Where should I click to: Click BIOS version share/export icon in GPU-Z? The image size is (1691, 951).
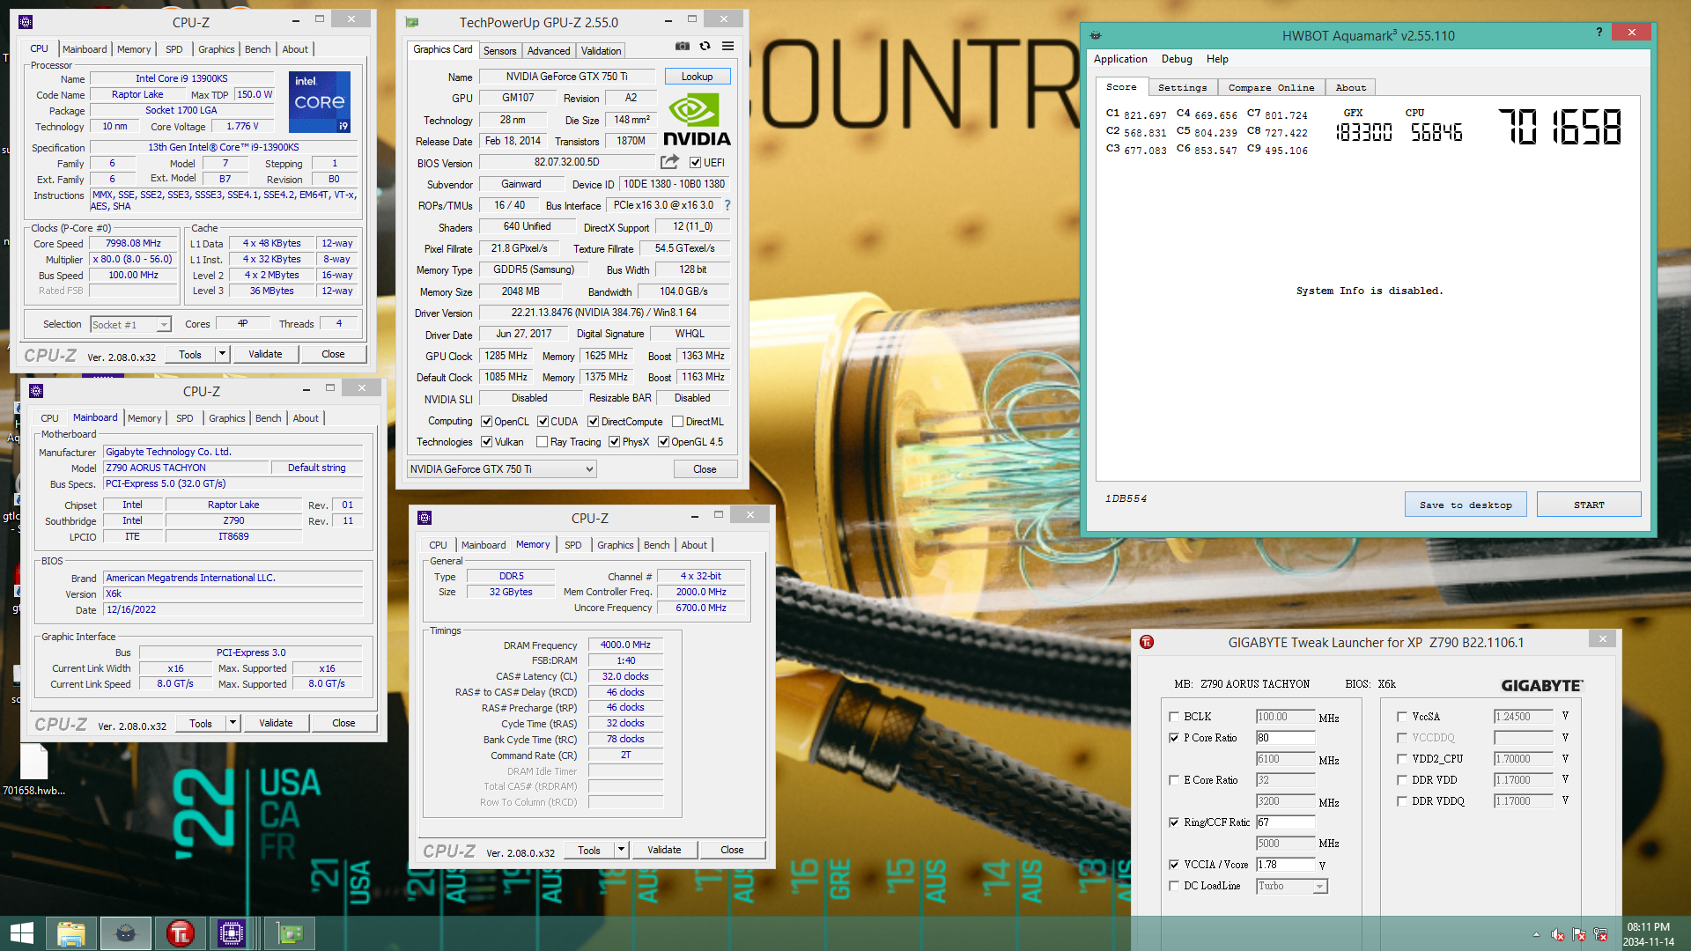[x=670, y=162]
